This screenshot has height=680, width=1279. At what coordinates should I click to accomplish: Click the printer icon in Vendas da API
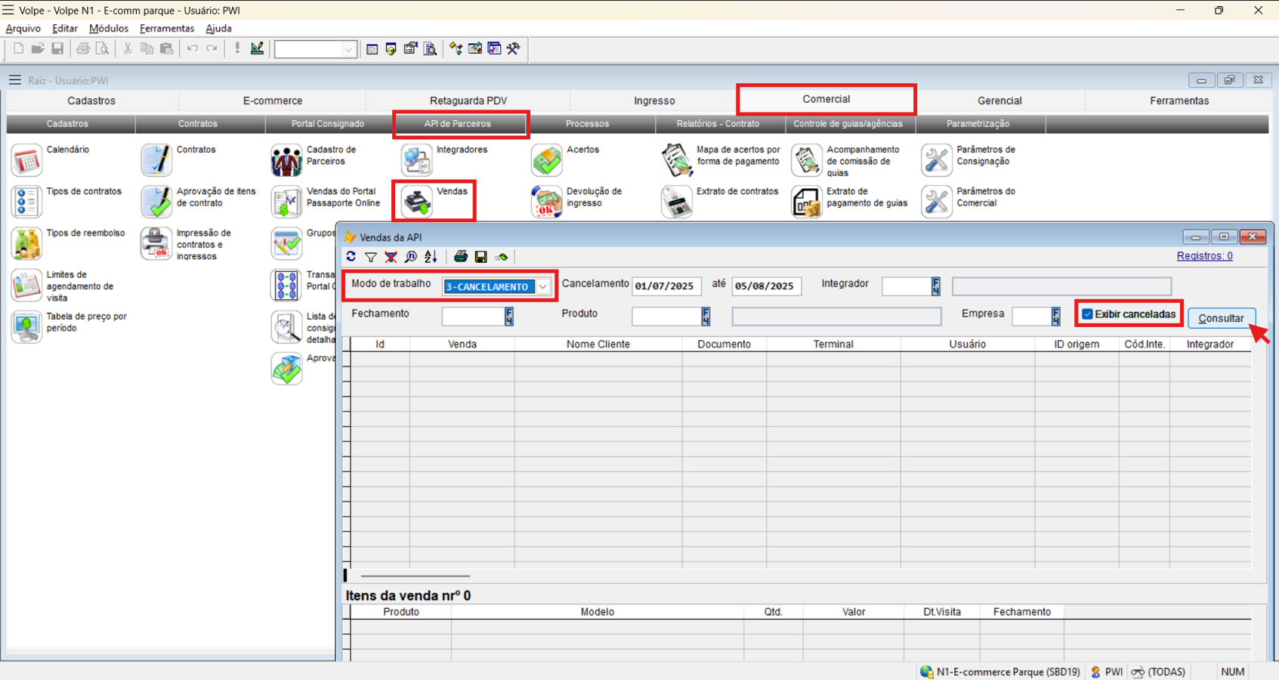(x=460, y=257)
